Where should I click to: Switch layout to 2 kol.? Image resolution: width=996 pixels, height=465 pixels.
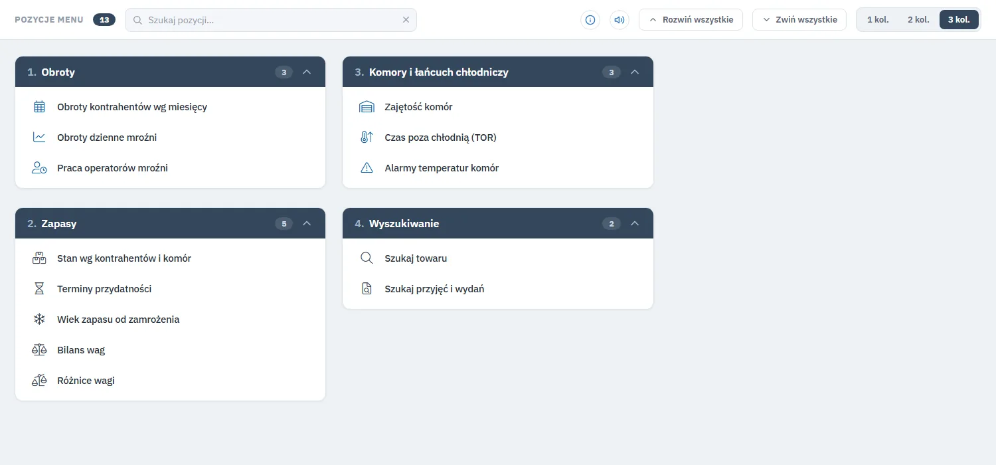click(918, 20)
